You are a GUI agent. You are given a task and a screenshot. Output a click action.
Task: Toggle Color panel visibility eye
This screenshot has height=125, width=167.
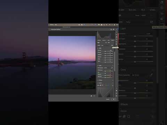pyautogui.click(x=113, y=66)
